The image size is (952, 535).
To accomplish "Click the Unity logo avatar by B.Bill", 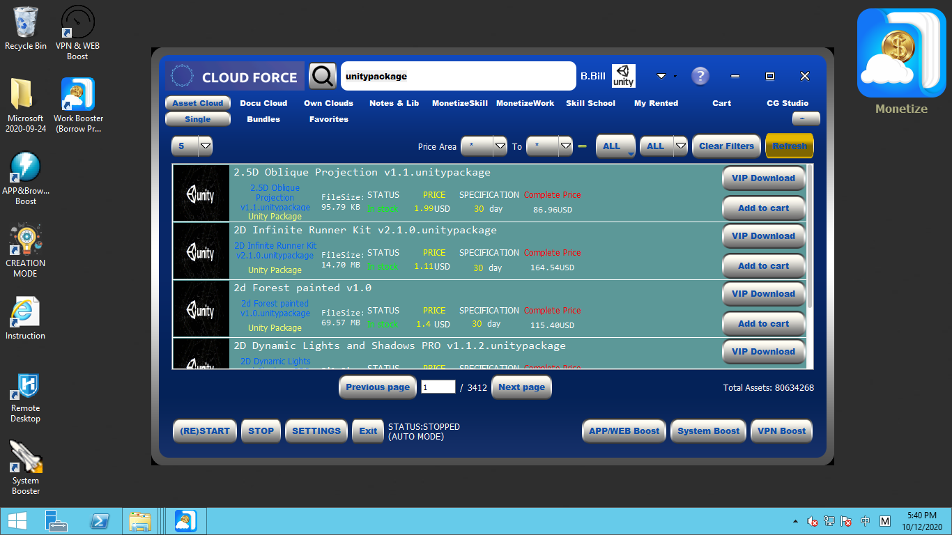I will 623,76.
